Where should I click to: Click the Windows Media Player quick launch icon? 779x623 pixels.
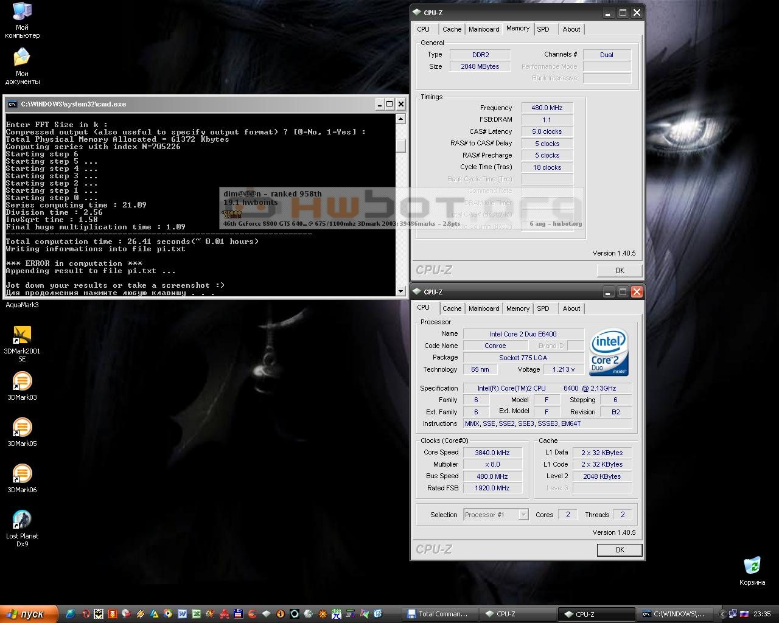(168, 614)
